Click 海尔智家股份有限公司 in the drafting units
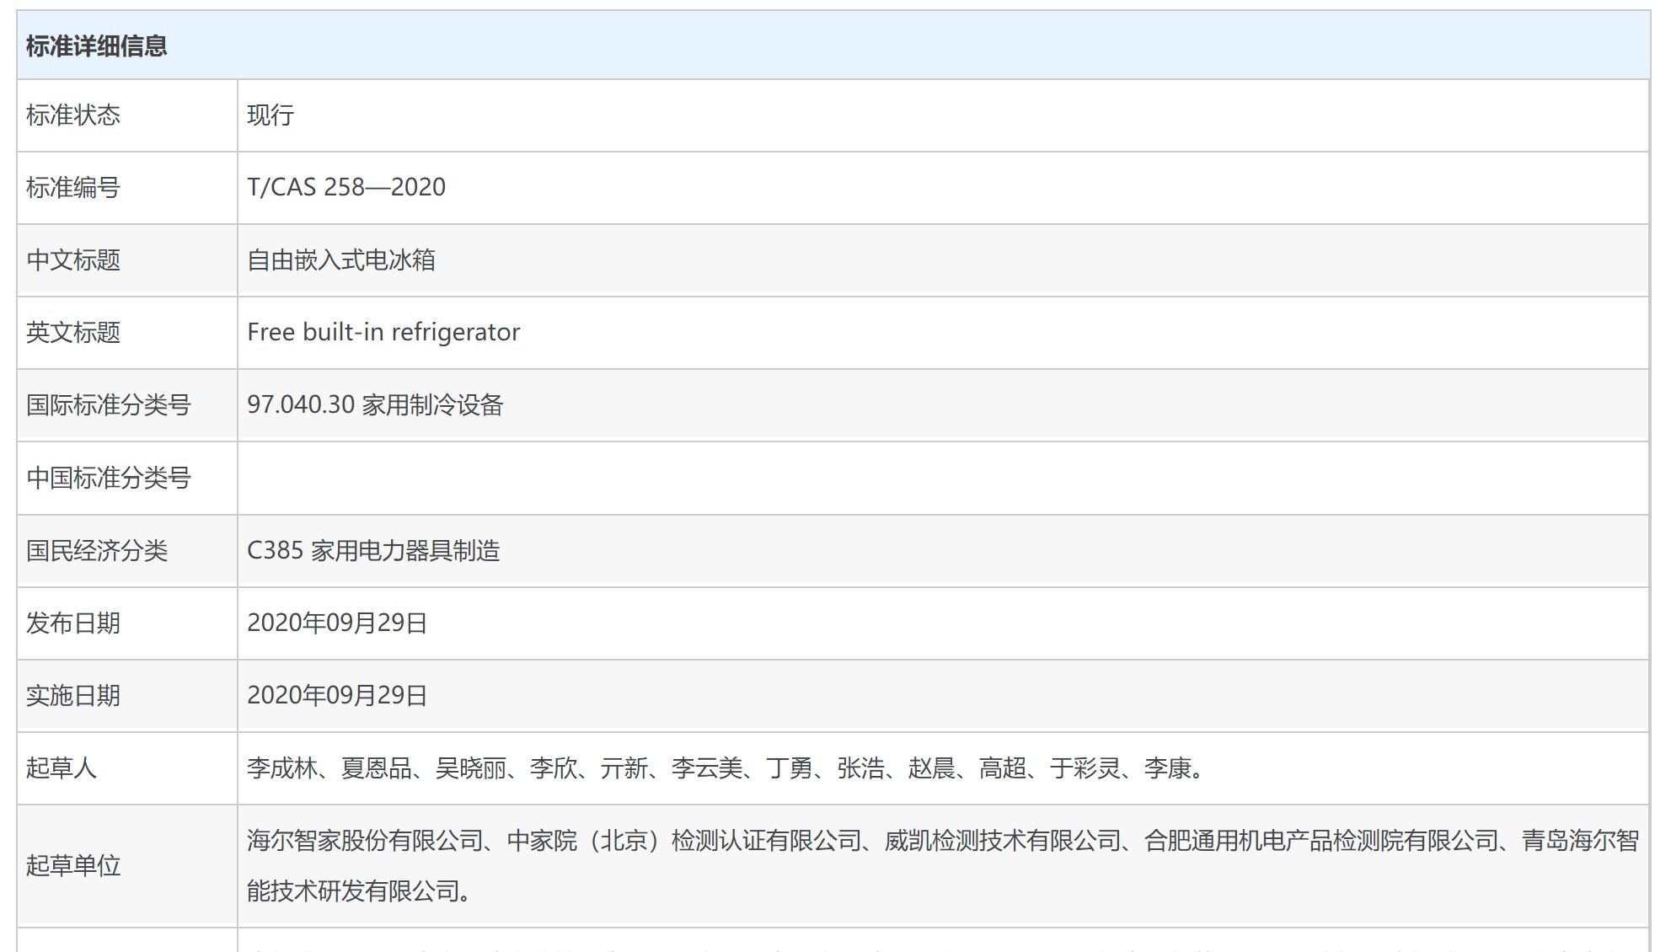This screenshot has height=952, width=1655. [x=364, y=841]
